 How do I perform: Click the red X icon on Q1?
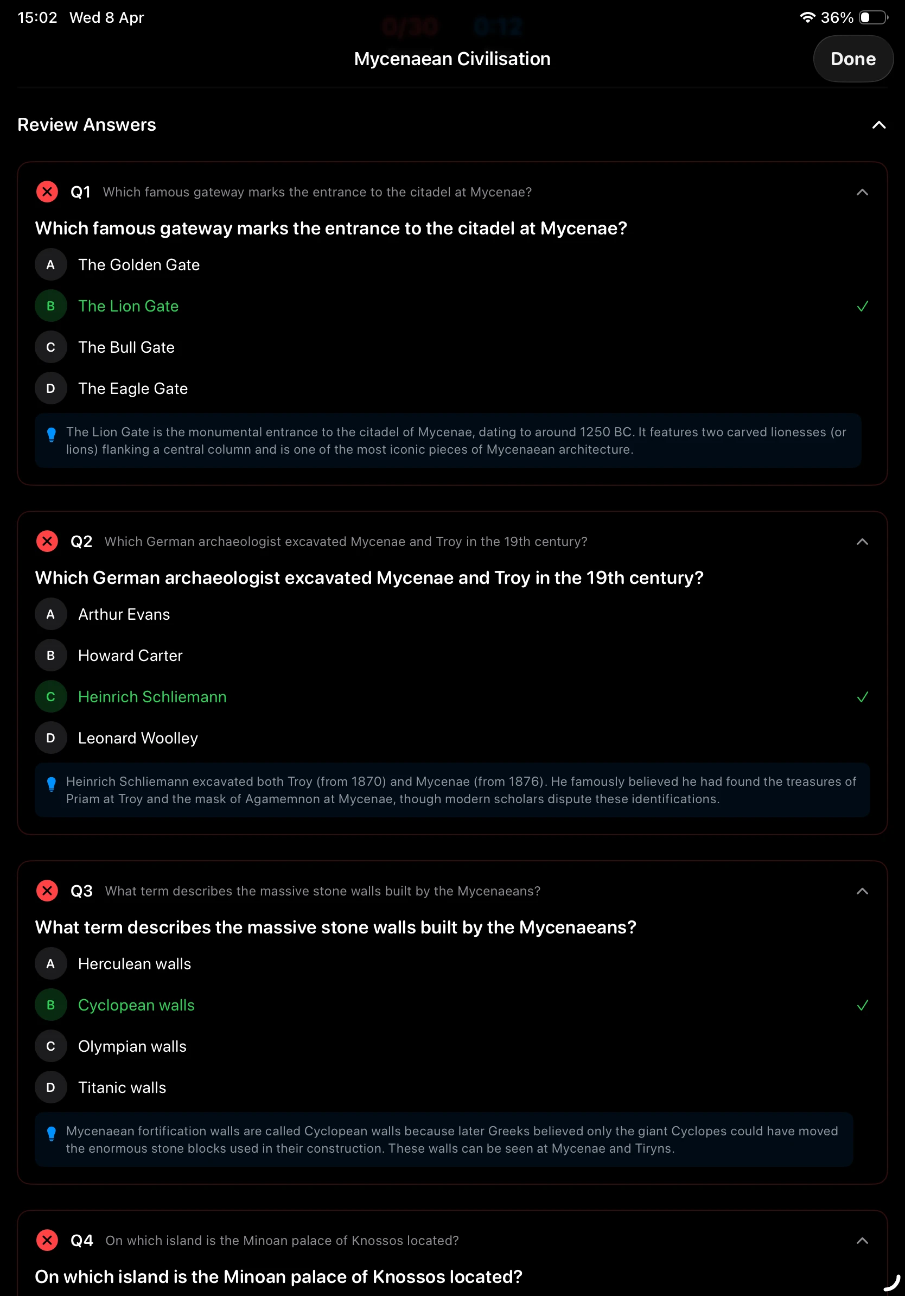coord(47,192)
